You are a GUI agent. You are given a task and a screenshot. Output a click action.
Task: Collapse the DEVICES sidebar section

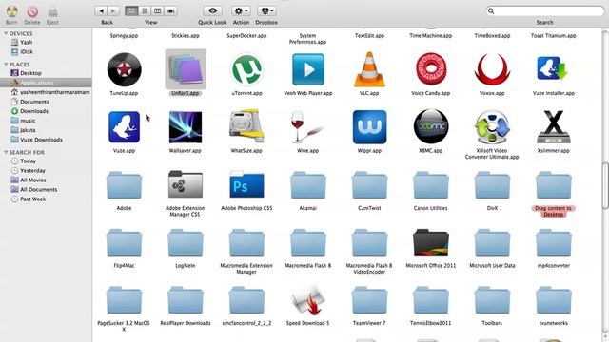point(6,34)
